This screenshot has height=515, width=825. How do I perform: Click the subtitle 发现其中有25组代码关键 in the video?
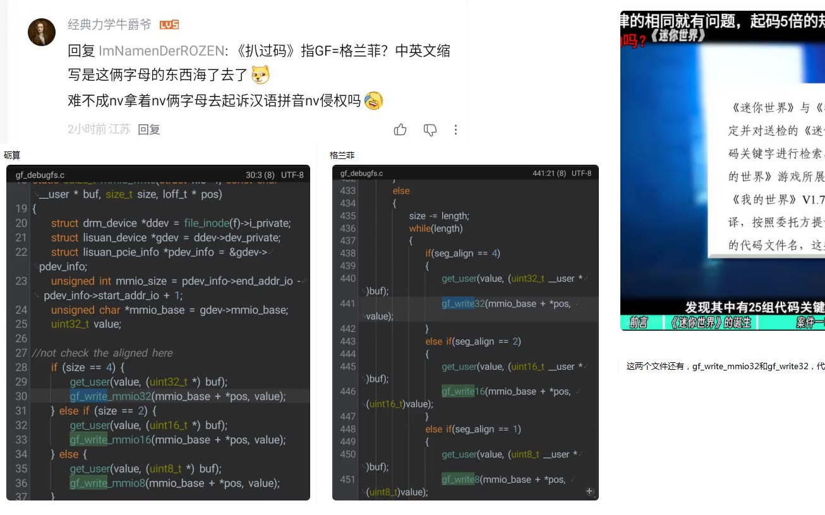pyautogui.click(x=755, y=307)
